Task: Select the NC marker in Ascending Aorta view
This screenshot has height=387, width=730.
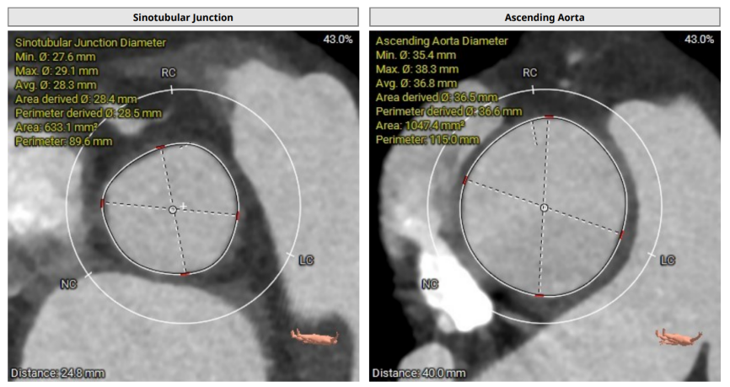Action: coord(430,284)
